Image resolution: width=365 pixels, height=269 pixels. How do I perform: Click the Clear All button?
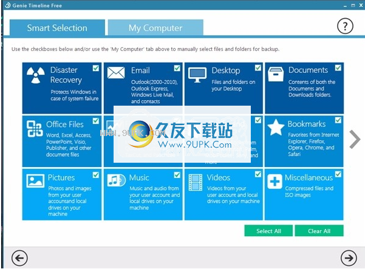point(319,231)
